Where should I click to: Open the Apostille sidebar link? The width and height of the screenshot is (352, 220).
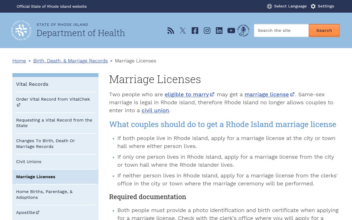[x=55, y=213]
